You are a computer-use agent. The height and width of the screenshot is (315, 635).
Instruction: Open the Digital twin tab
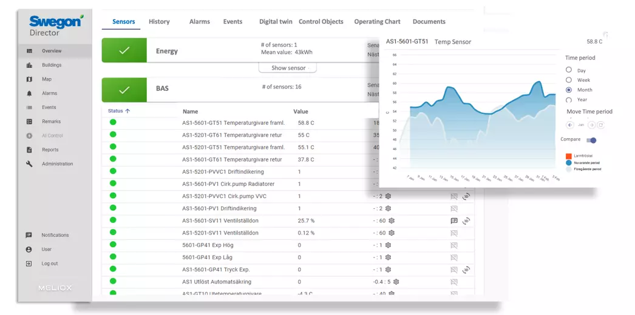pos(276,22)
